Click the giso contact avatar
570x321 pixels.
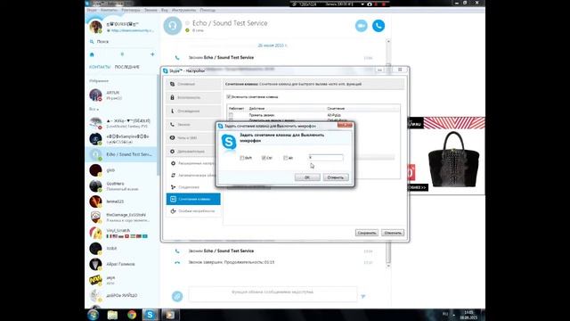coord(95,170)
